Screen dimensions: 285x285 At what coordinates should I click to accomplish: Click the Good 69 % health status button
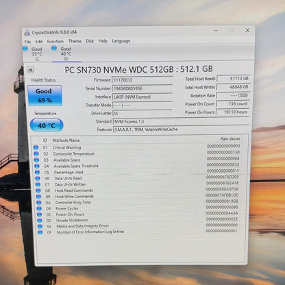[x=45, y=95]
